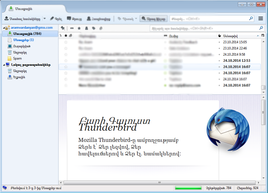Open Outbox under Local Folders
Viewport: 268px width, 193px height.
click(19, 77)
